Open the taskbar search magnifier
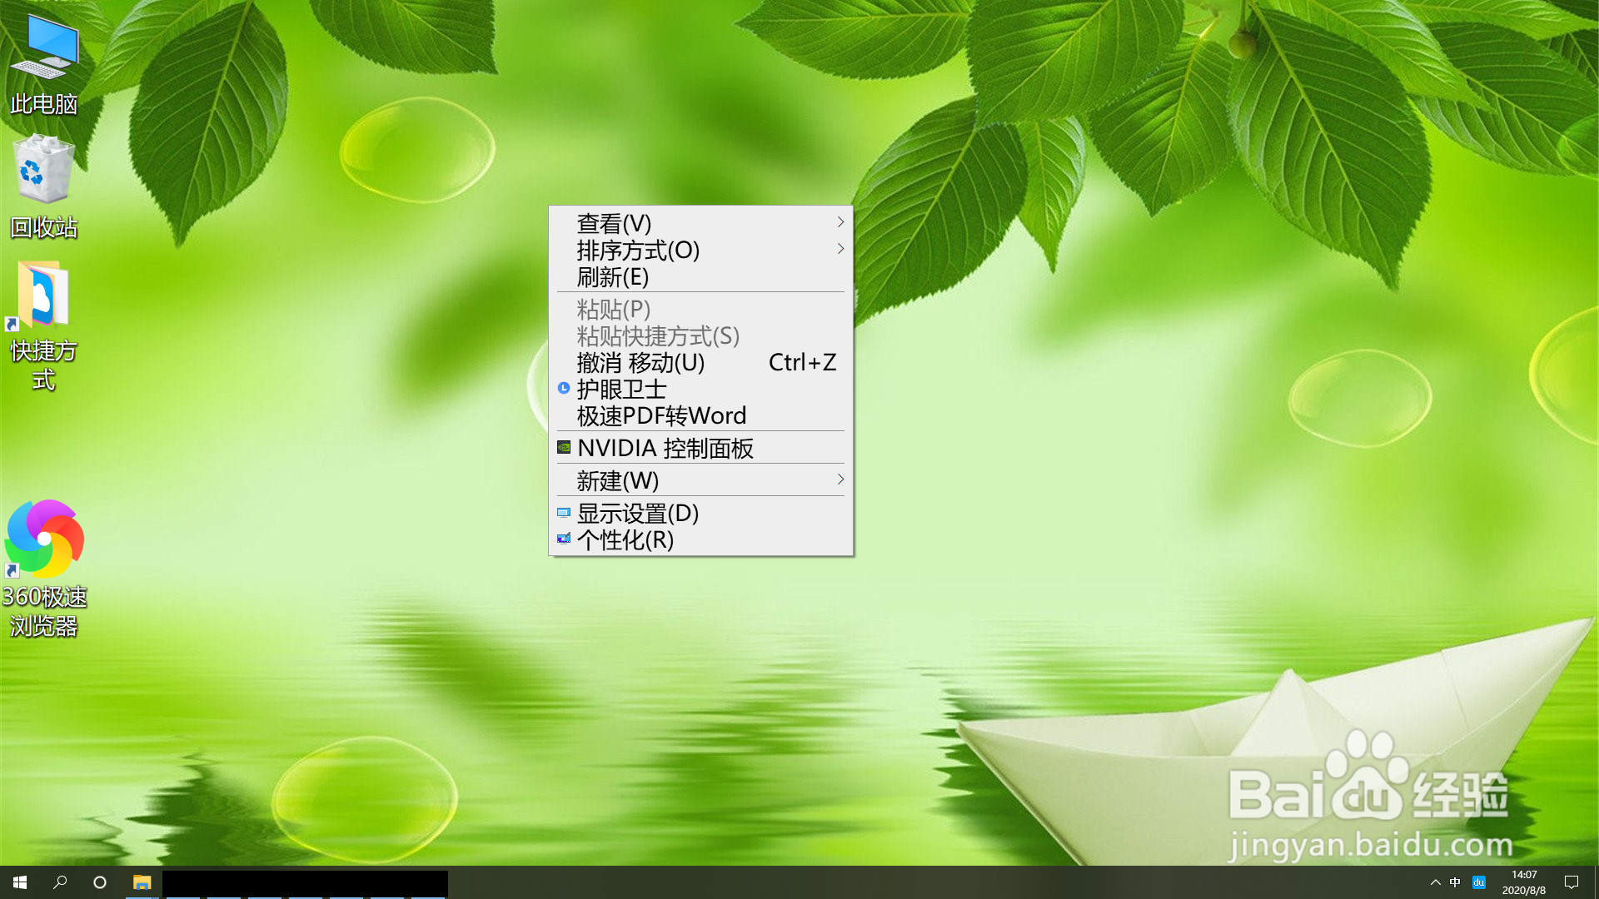The height and width of the screenshot is (899, 1599). point(60,882)
